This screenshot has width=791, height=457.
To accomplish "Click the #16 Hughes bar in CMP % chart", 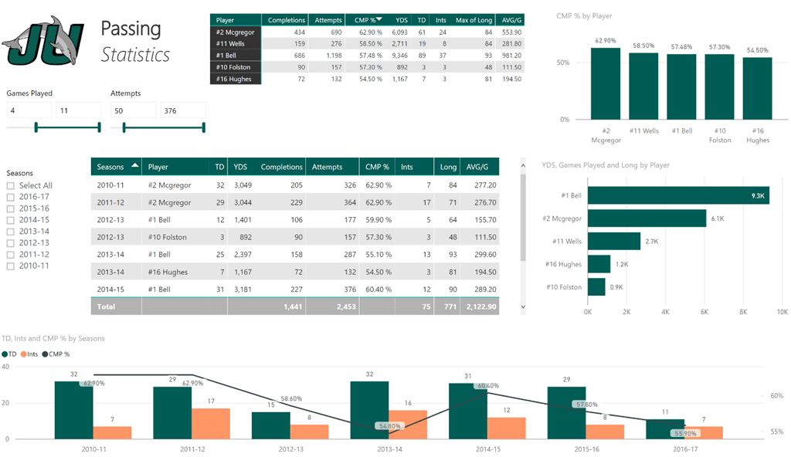I will [757, 87].
